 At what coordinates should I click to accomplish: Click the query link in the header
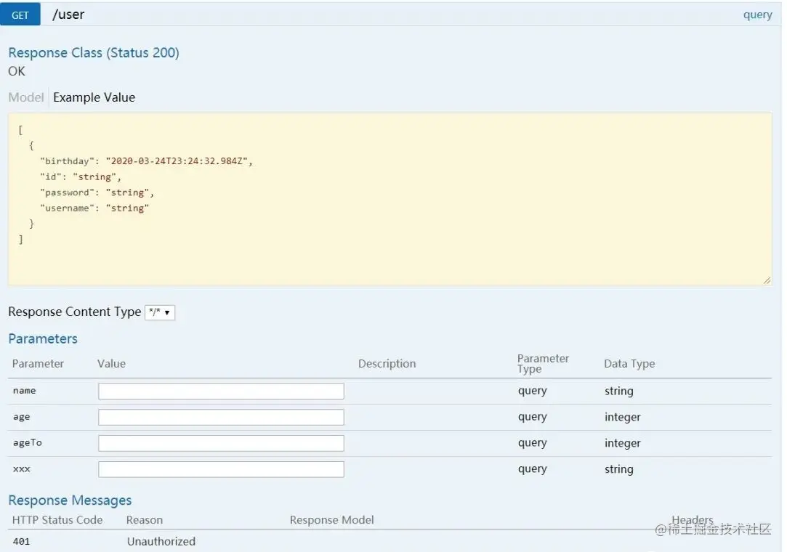tap(757, 15)
